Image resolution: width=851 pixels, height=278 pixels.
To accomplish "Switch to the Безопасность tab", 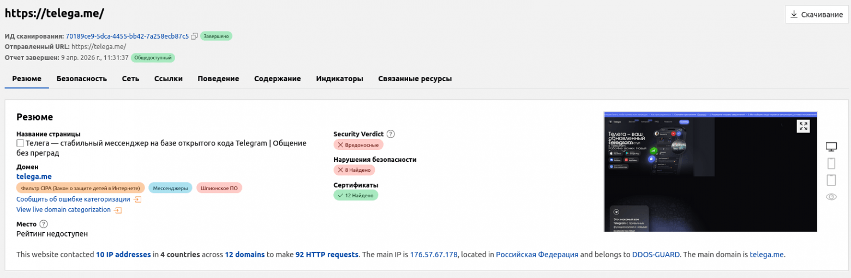I will pyautogui.click(x=82, y=78).
